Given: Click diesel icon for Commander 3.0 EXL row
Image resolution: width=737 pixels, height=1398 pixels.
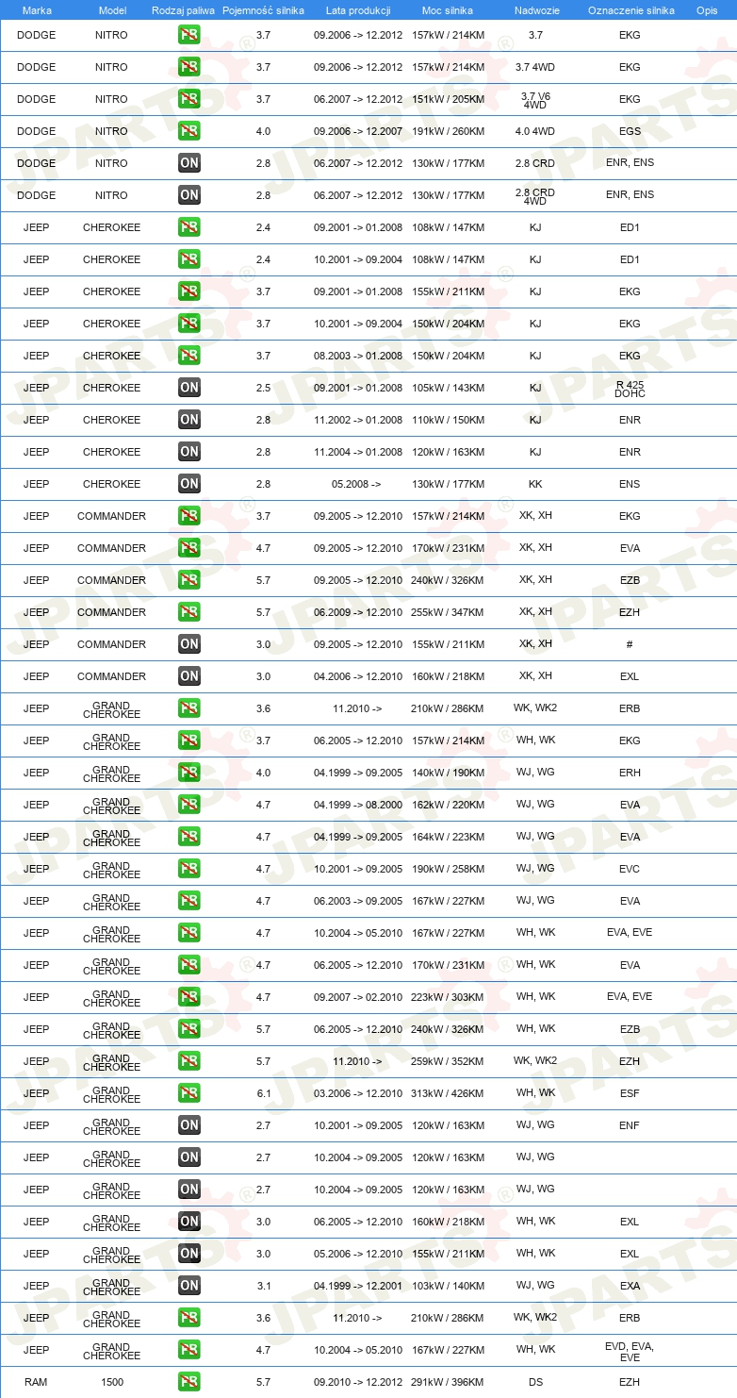Looking at the screenshot, I should 189,676.
